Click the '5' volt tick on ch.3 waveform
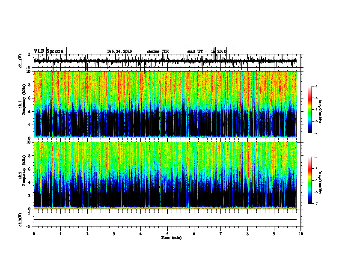 pyautogui.click(x=29, y=213)
